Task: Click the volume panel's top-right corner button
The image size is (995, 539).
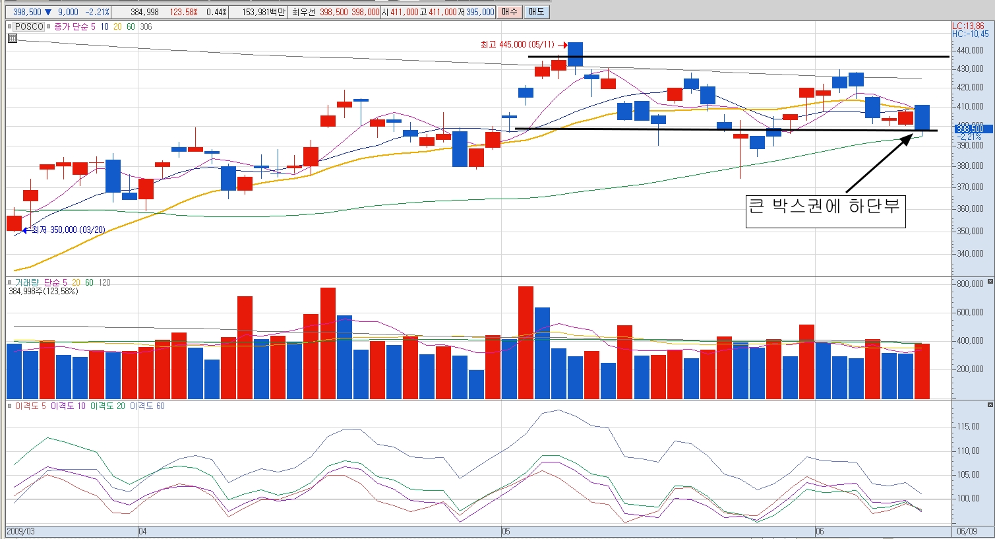Action: pyautogui.click(x=990, y=282)
